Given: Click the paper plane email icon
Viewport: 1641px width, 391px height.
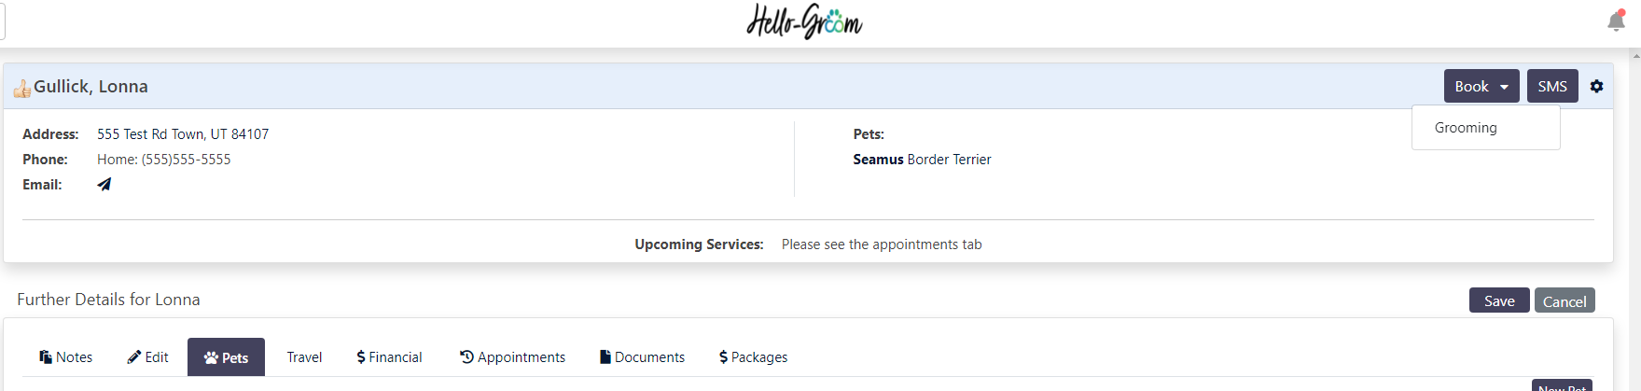Looking at the screenshot, I should 104,184.
